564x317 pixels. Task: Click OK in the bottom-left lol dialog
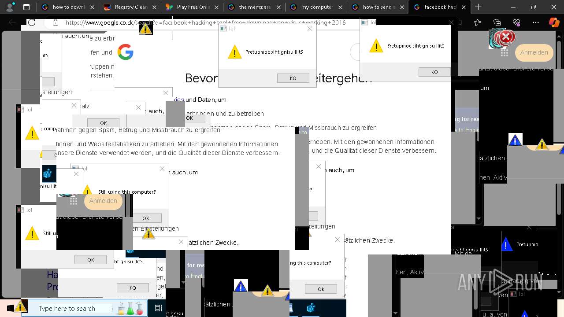click(x=90, y=260)
